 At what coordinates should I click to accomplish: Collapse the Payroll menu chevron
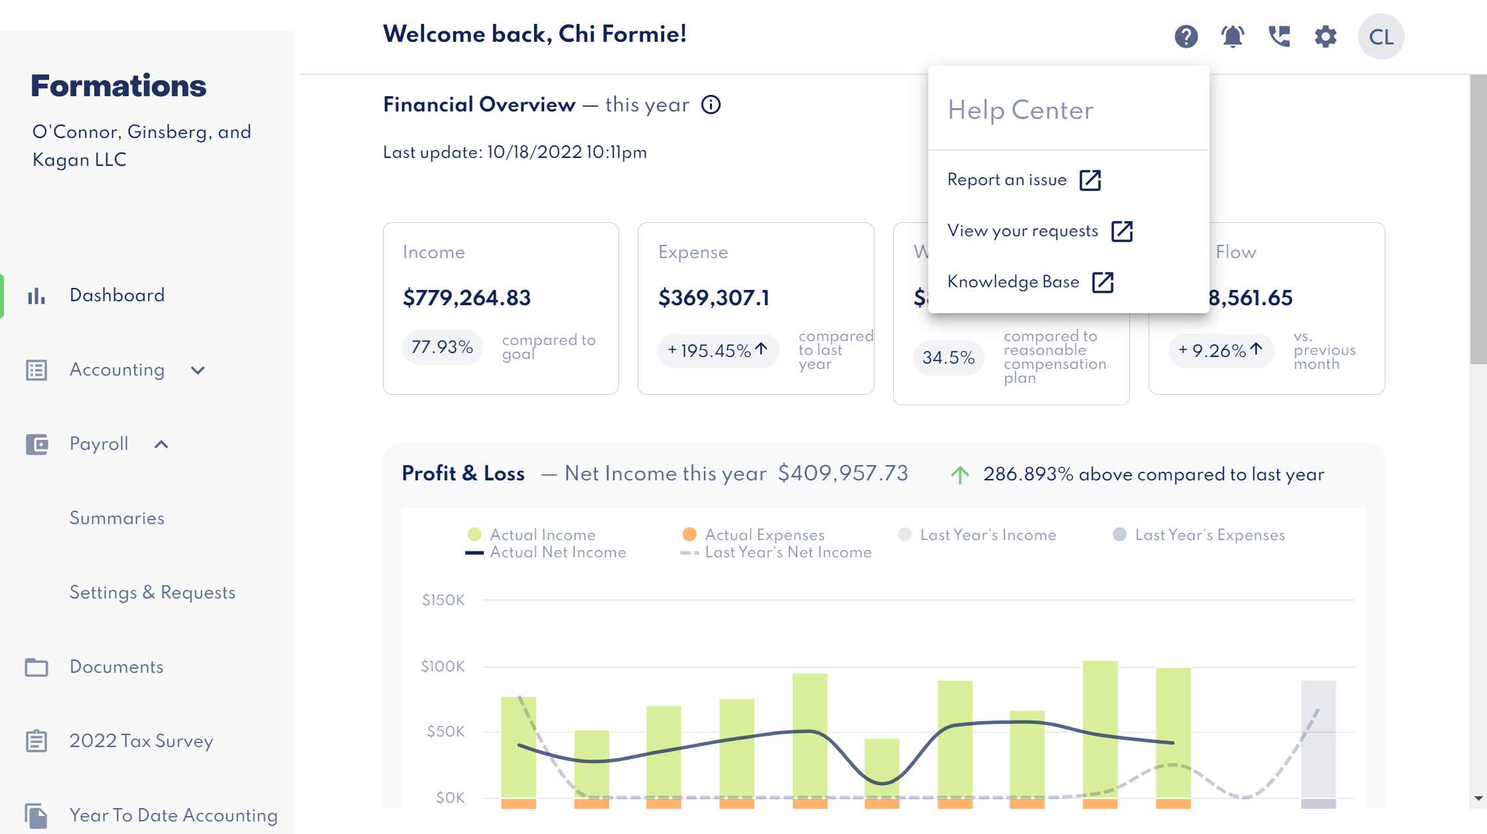(x=161, y=445)
